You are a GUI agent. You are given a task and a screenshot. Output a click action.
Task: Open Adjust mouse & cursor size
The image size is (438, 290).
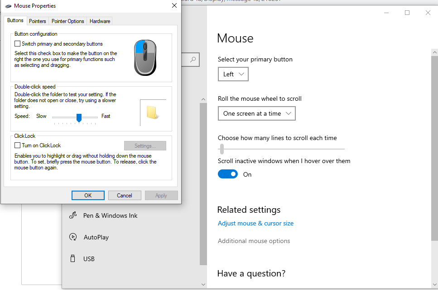(255, 223)
